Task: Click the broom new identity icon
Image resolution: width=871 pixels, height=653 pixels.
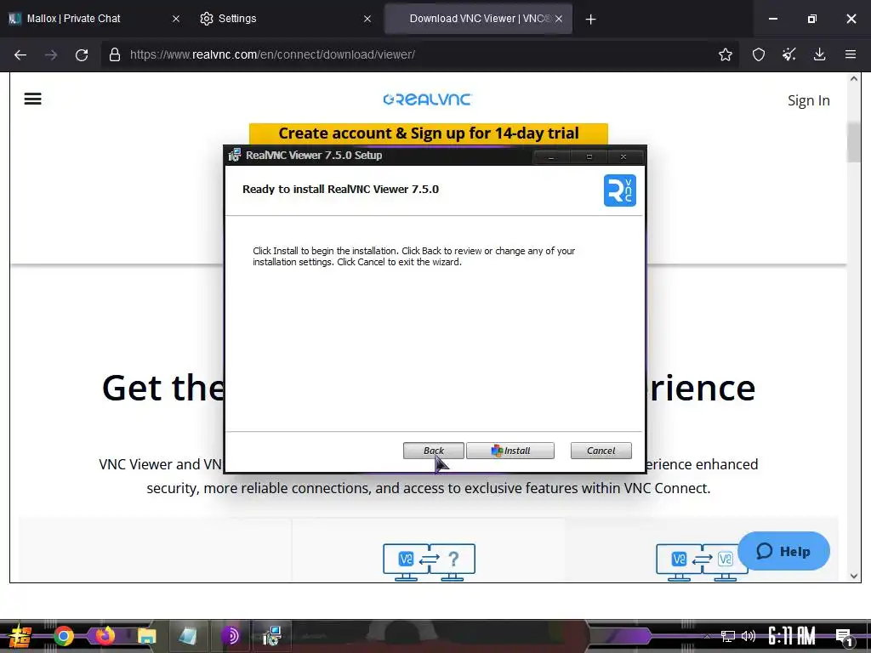Action: coord(789,54)
